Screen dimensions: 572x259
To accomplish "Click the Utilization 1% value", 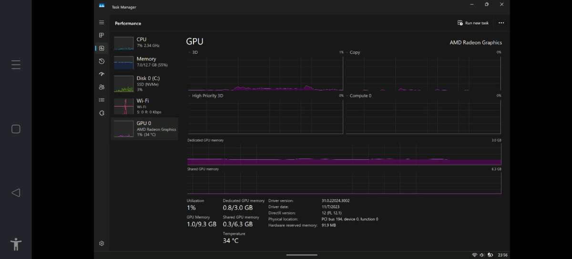I will click(191, 208).
